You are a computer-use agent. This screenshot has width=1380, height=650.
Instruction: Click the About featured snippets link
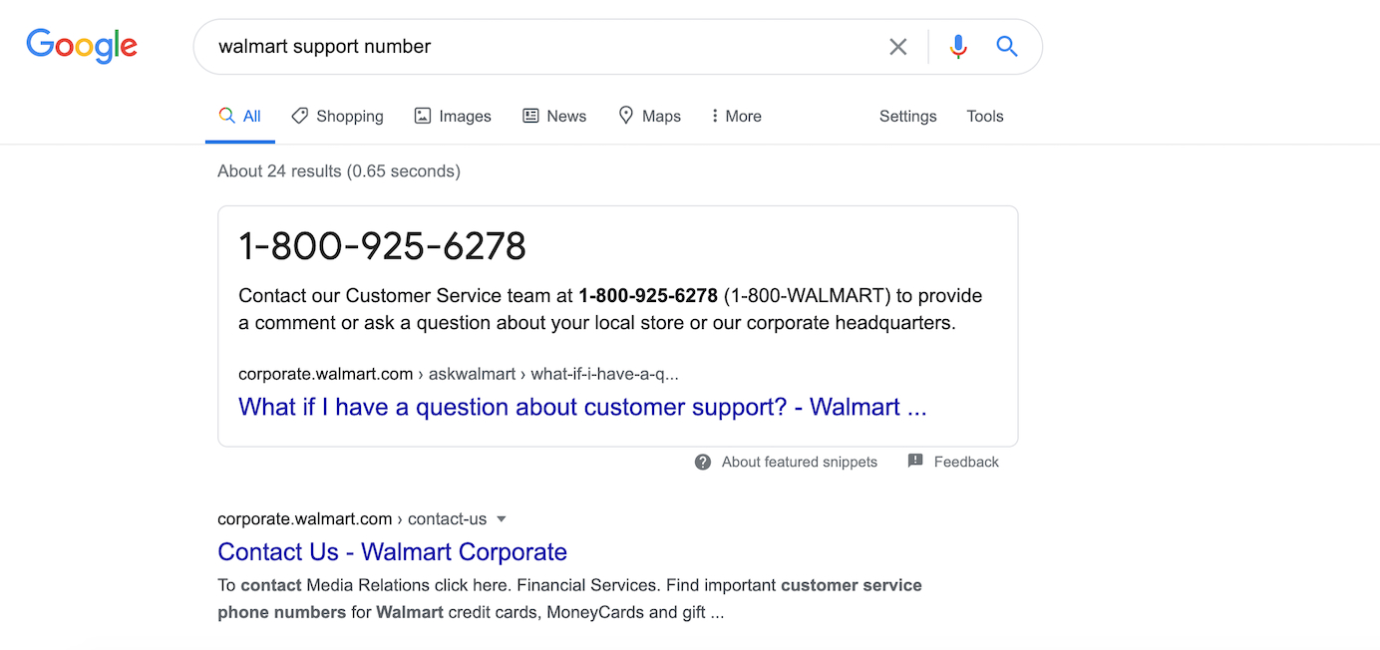coord(800,462)
